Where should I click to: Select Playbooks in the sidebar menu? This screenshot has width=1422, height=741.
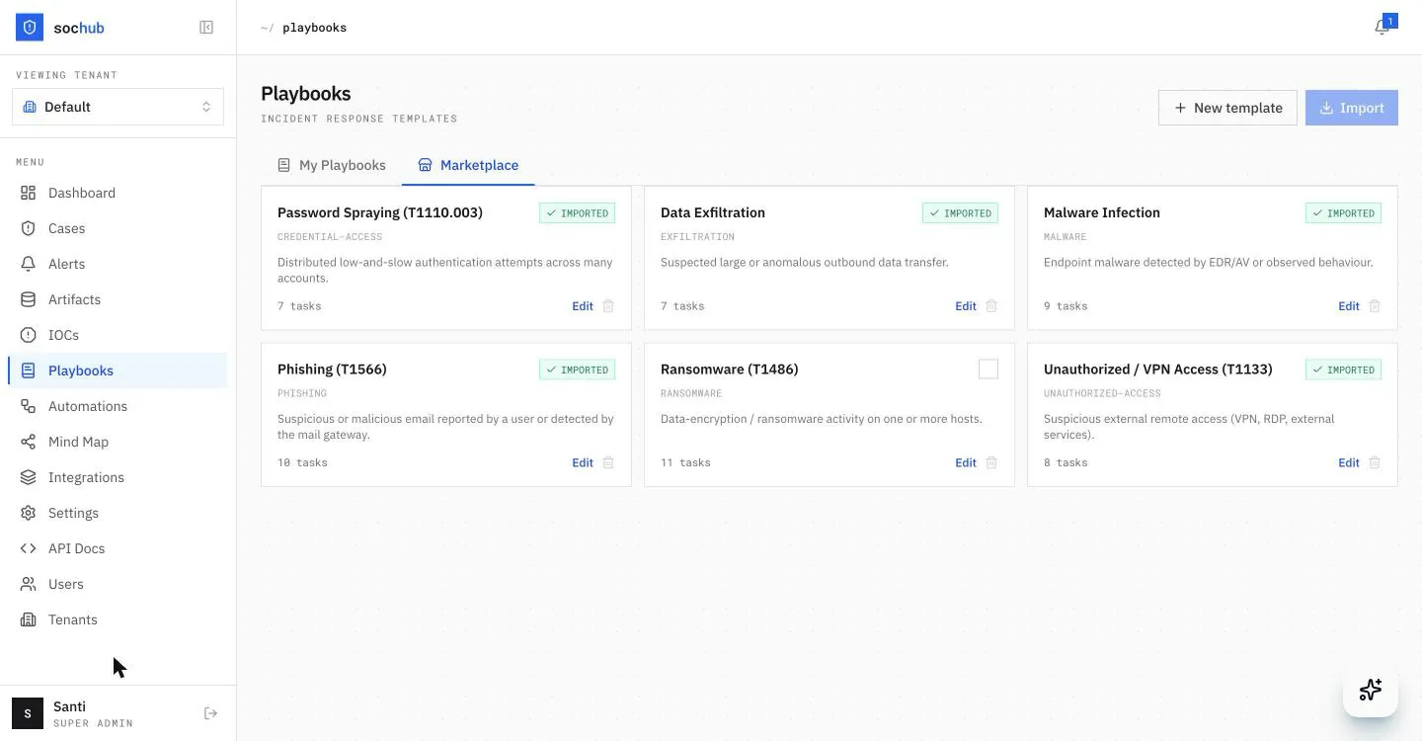click(118, 370)
